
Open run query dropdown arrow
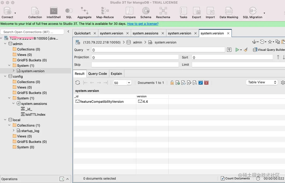point(241,50)
